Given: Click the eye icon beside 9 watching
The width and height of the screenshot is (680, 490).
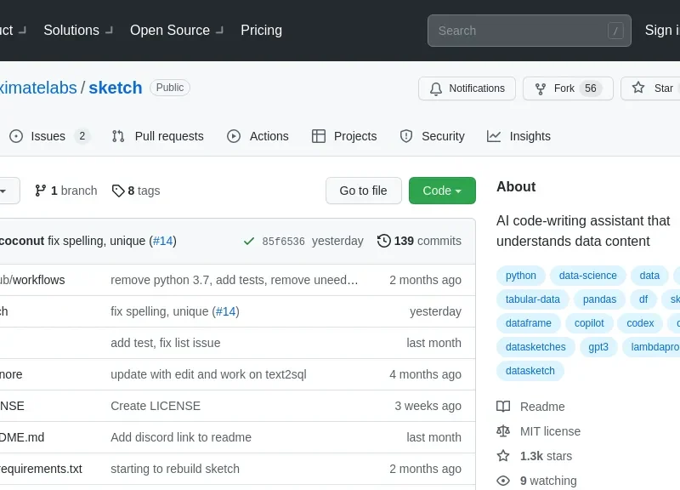Looking at the screenshot, I should click(x=503, y=481).
